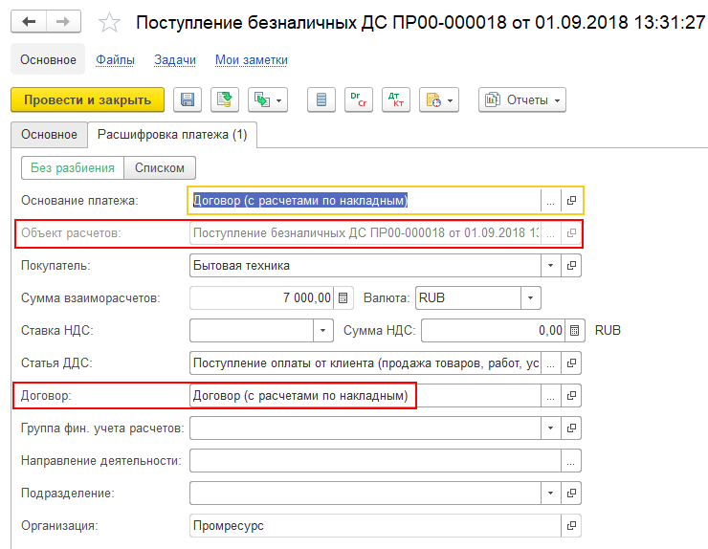Click the Сумма взаиморасчетов value 7 000,00
This screenshot has height=549, width=708.
click(261, 298)
